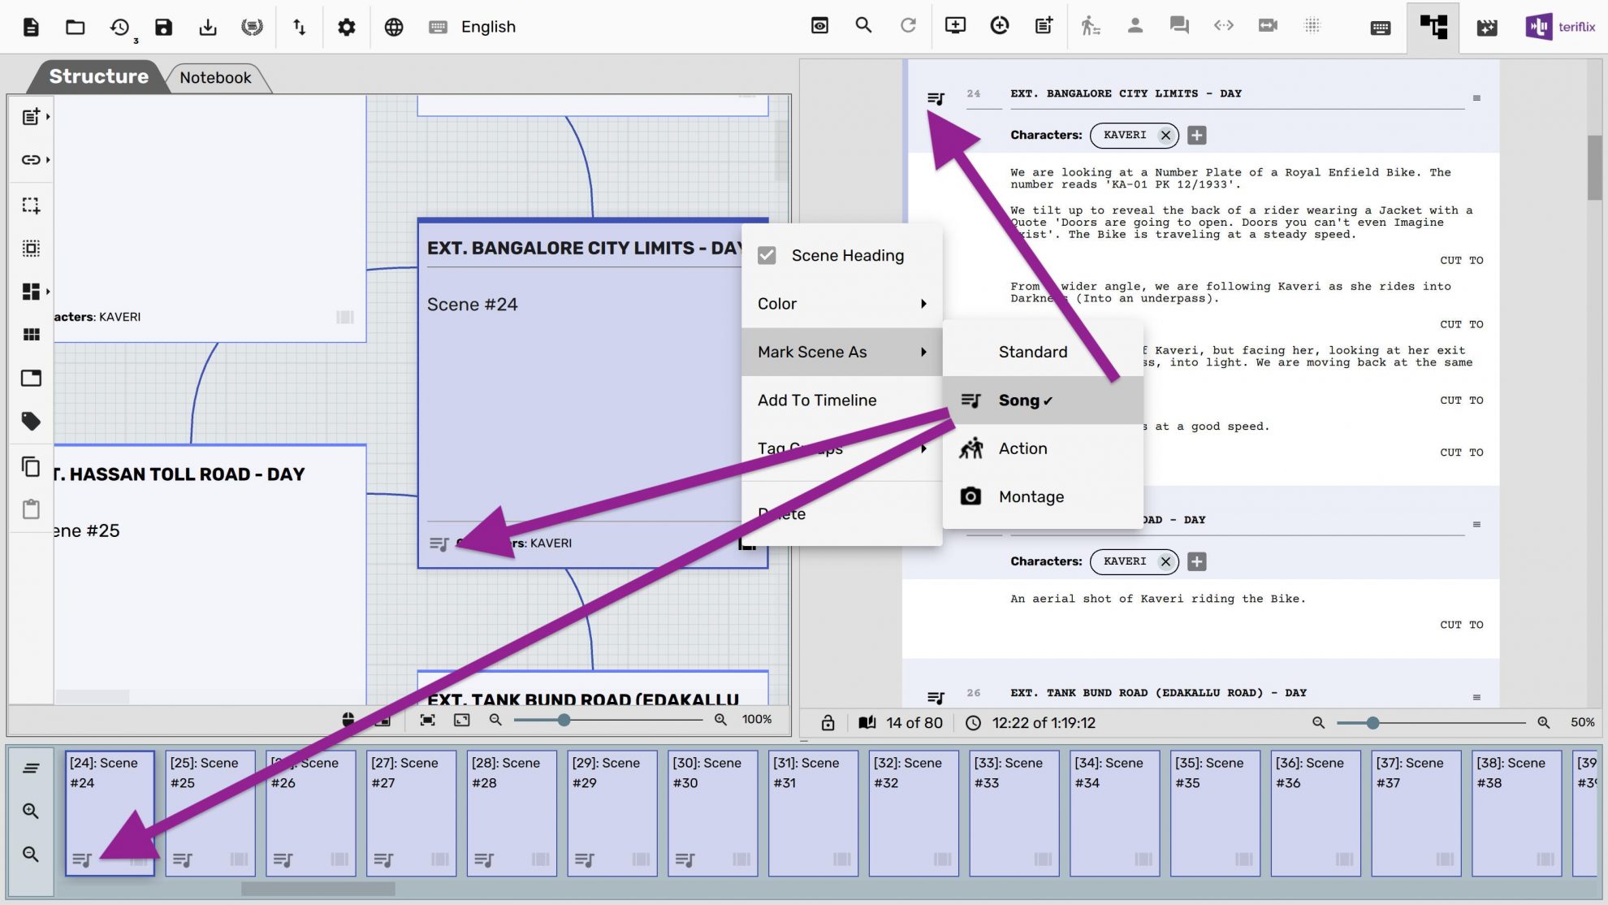1608x905 pixels.
Task: Expand the link scenes sidebar item with arrow
Action: pyautogui.click(x=47, y=160)
